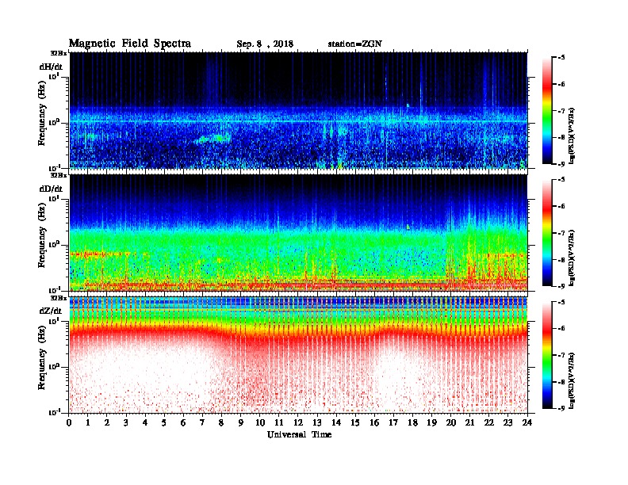This screenshot has height=485, width=628.
Task: Click hour tick label "23" on time axis
Action: point(507,423)
